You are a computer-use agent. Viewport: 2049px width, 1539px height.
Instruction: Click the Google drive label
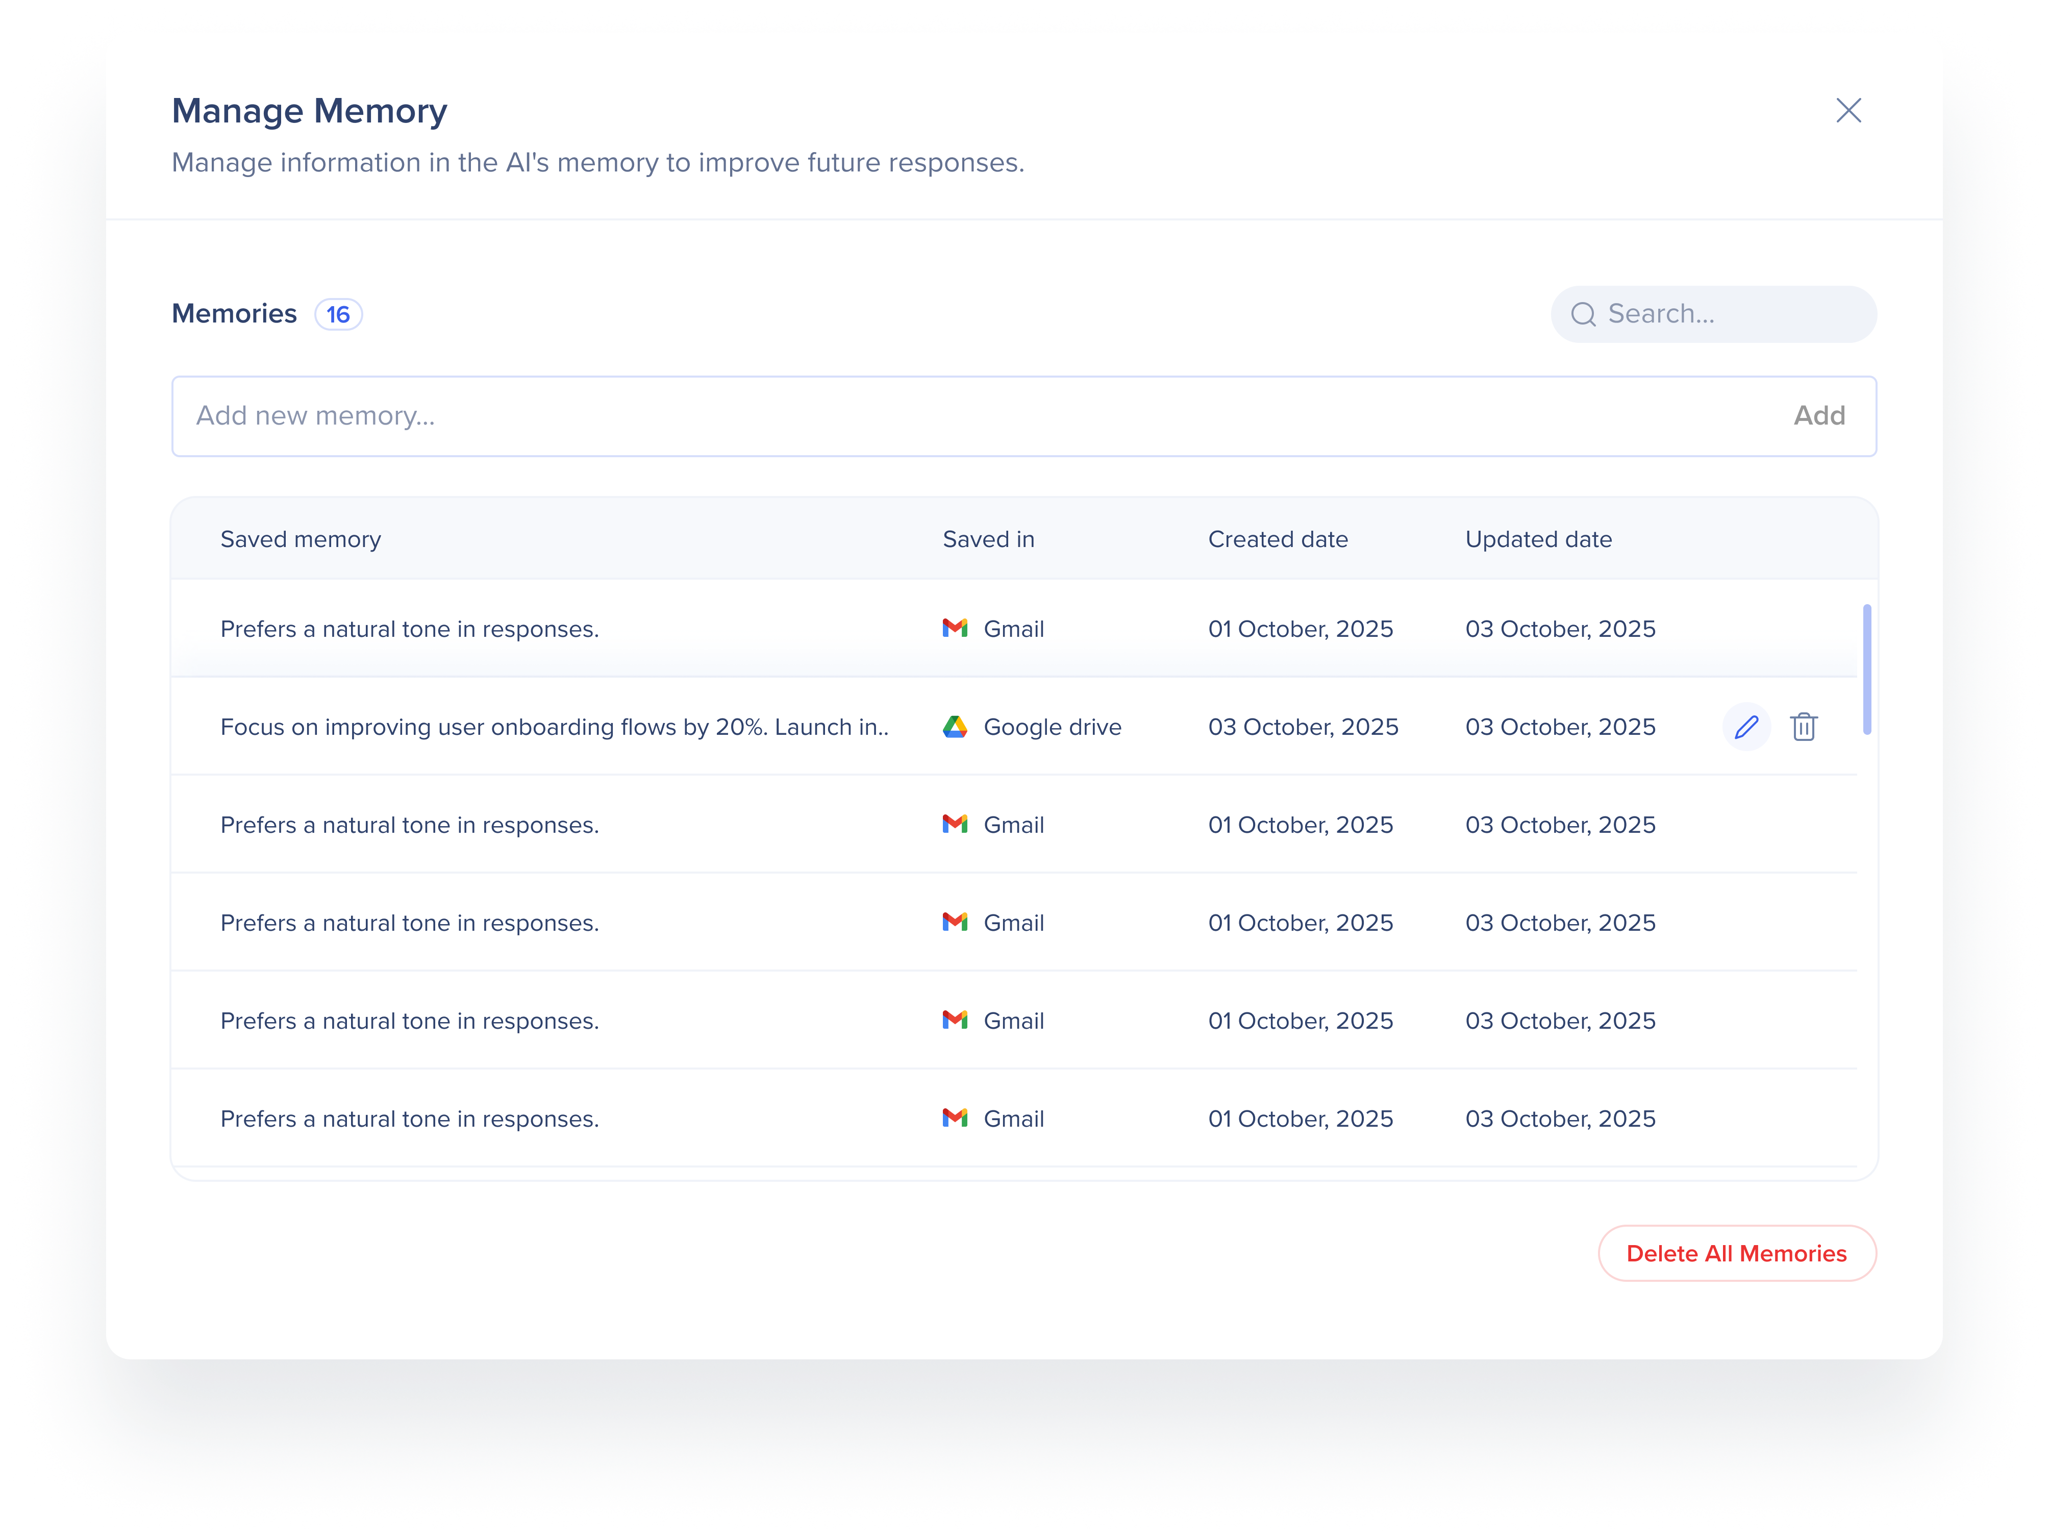click(1052, 727)
